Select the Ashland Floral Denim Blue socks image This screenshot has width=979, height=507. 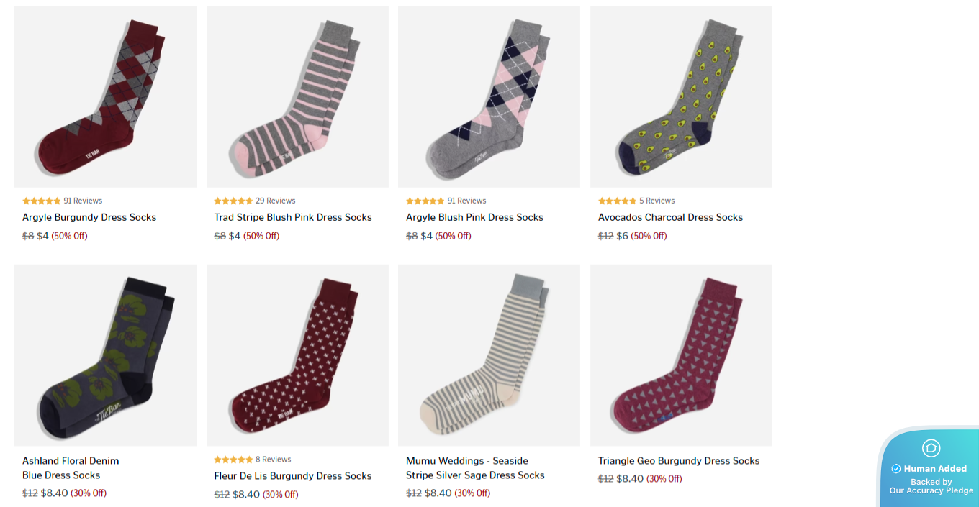(105, 355)
